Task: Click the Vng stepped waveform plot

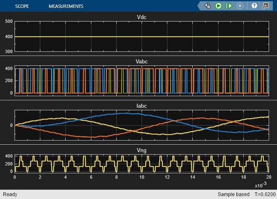Action: [142, 164]
